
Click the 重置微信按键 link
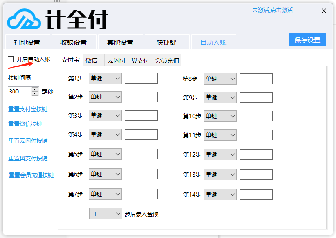pyautogui.click(x=25, y=124)
